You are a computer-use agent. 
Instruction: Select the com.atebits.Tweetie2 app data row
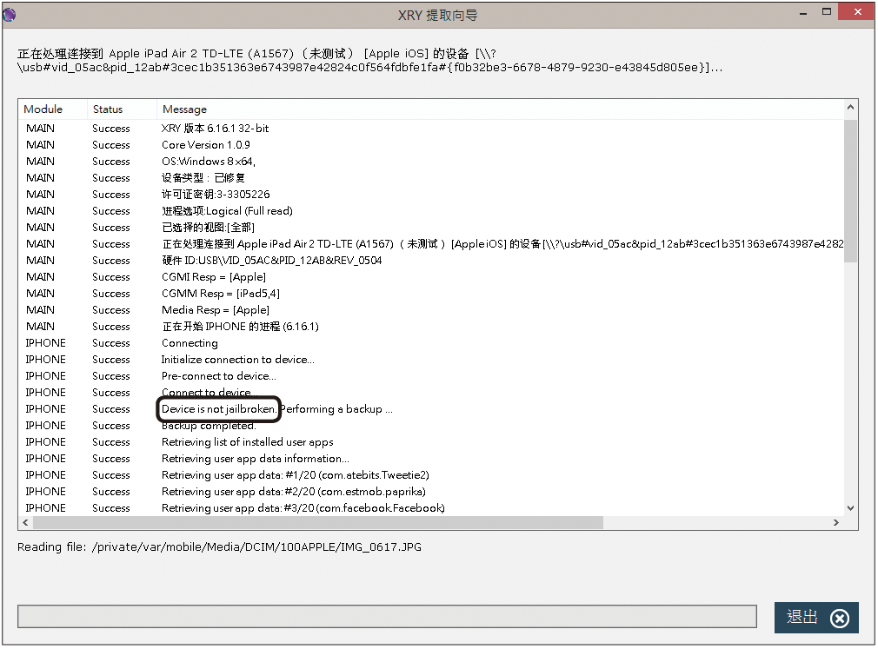431,475
